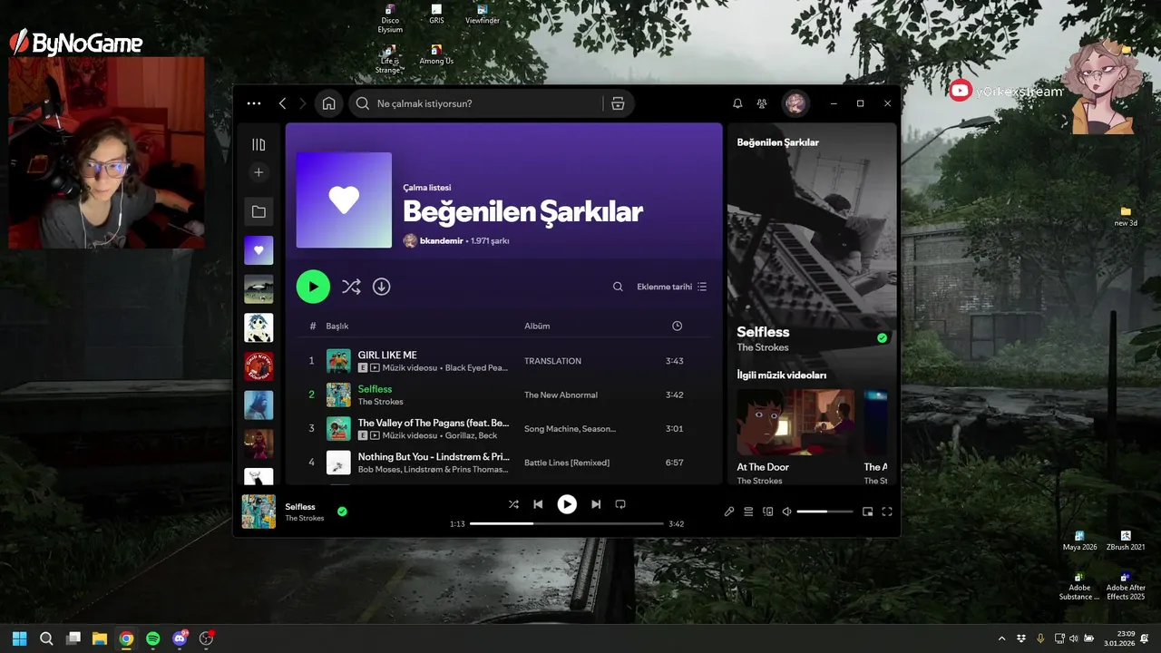
Task: Click 'Selfless' title in right panel
Action: pyautogui.click(x=763, y=332)
